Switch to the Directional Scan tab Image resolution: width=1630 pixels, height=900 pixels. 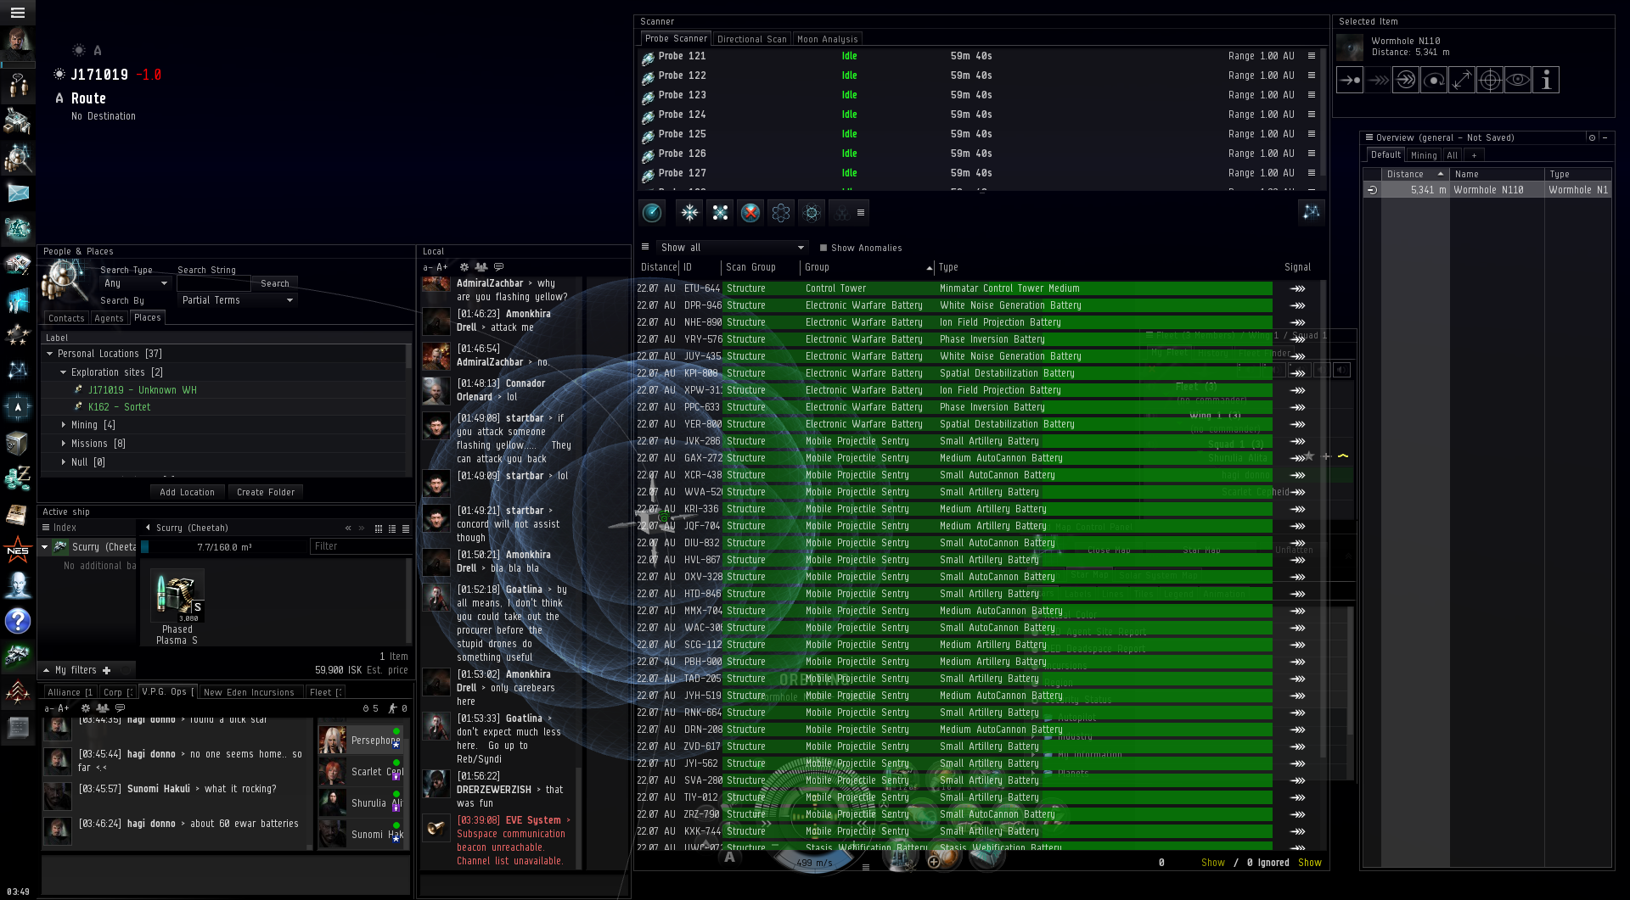(751, 39)
